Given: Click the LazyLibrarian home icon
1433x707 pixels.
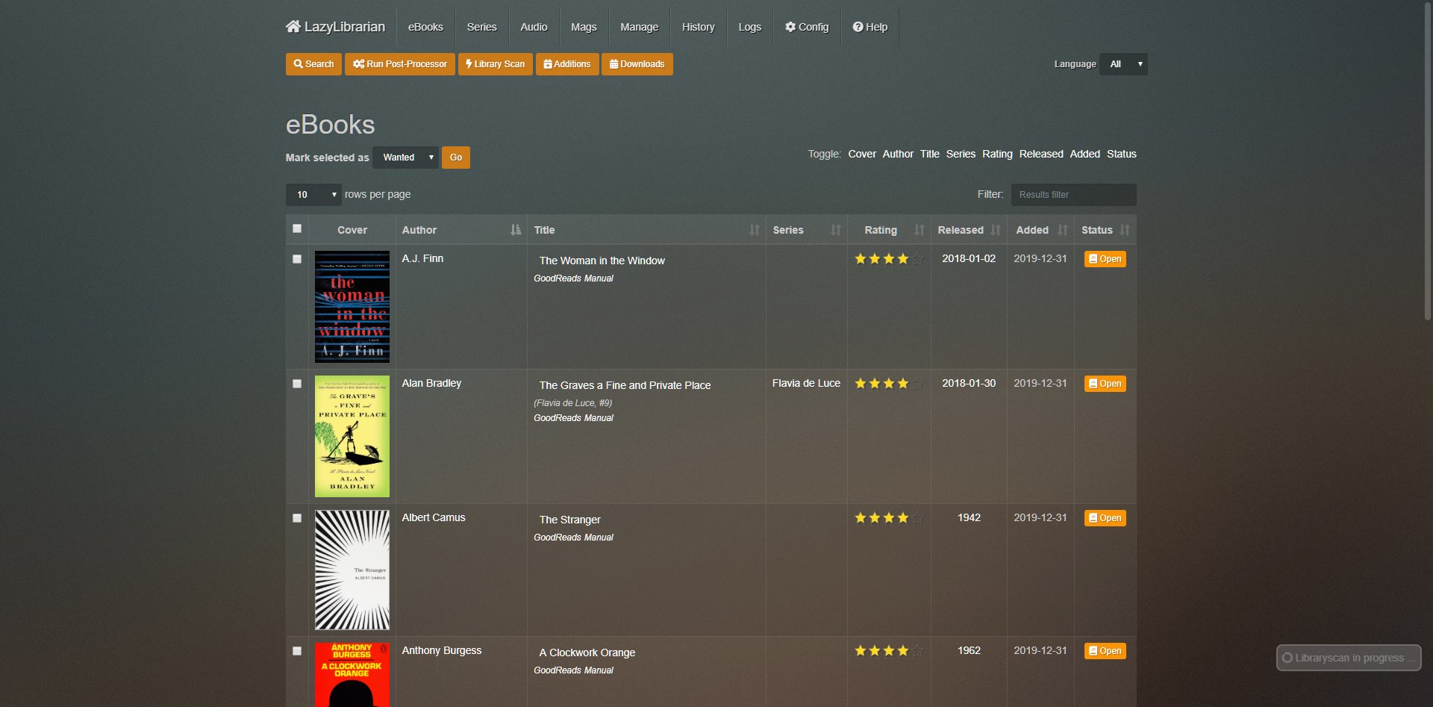Looking at the screenshot, I should pyautogui.click(x=293, y=27).
